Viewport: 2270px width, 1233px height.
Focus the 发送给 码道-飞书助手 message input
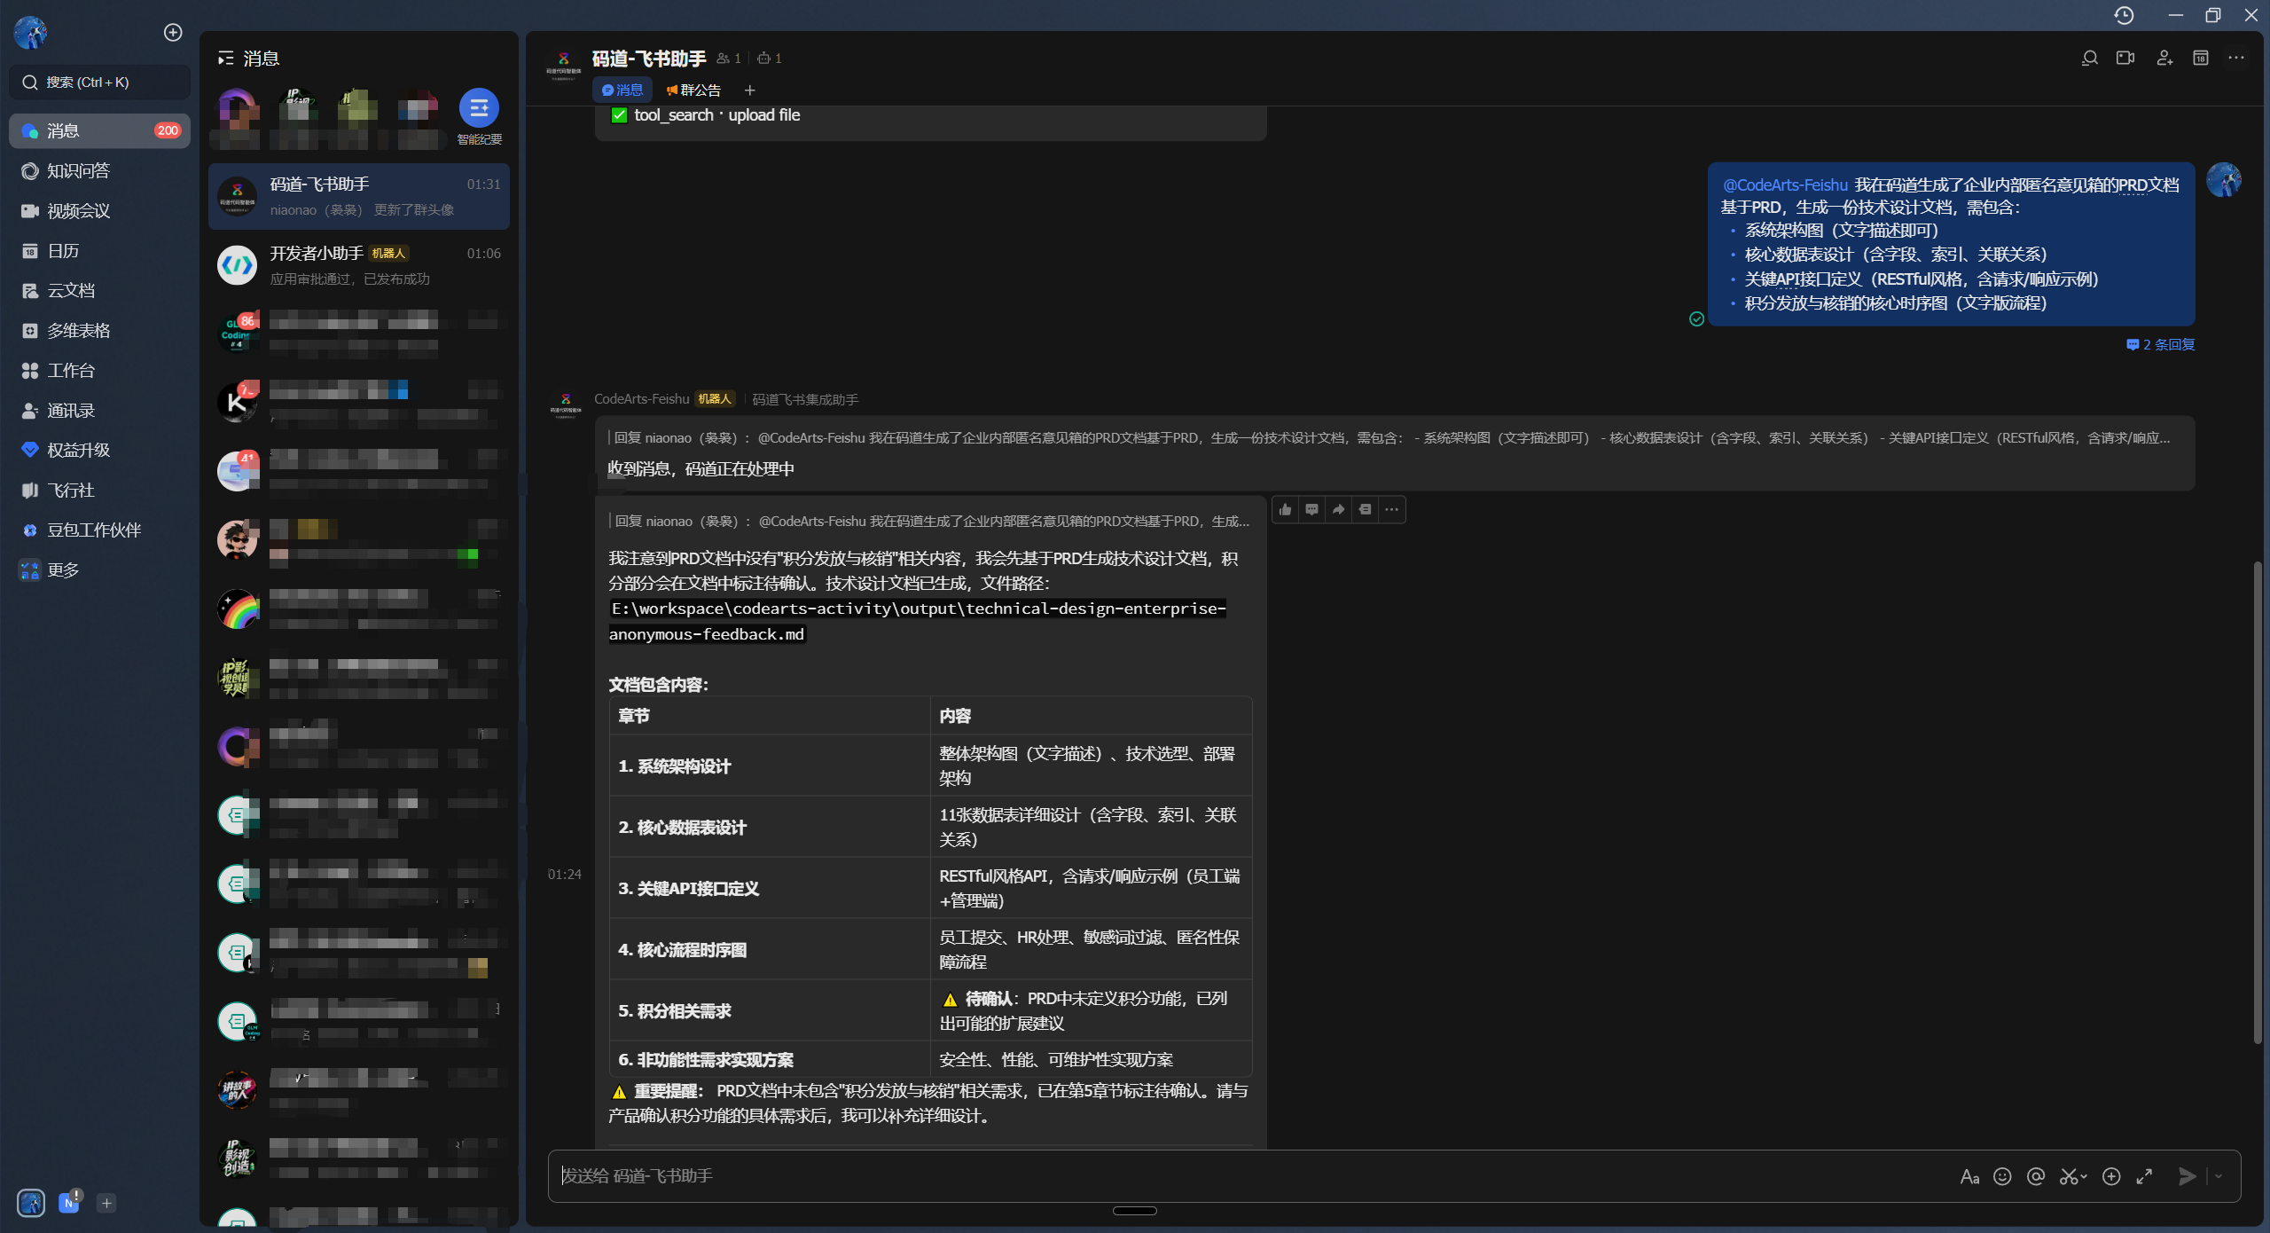pos(1250,1176)
